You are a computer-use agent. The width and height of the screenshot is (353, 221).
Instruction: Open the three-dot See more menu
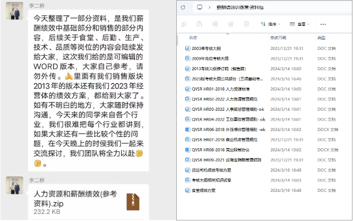pos(323,24)
